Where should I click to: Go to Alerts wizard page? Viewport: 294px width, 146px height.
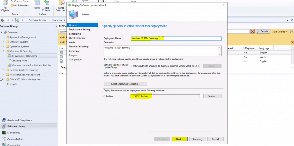point(72,42)
